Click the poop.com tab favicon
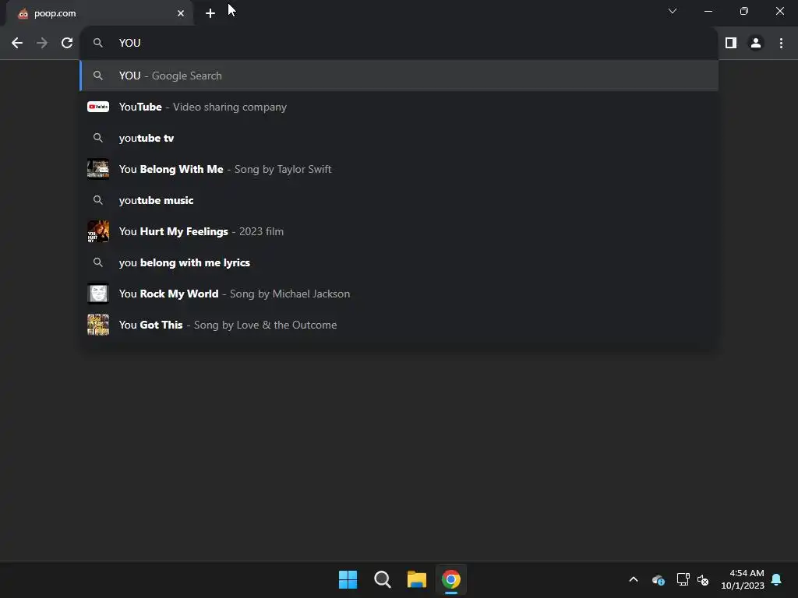Image resolution: width=798 pixels, height=598 pixels. (x=23, y=14)
